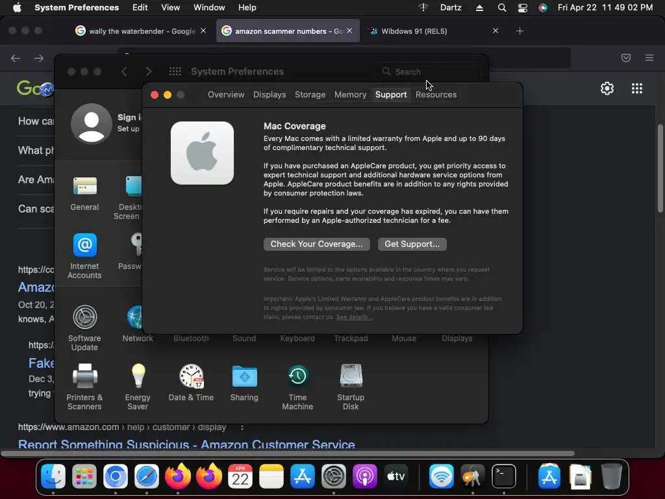
Task: Open Launchpad from the Dock
Action: tap(84, 476)
